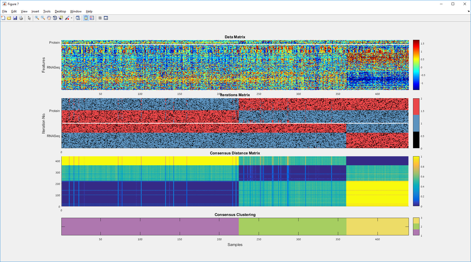Click the dock figure arrow at menu bar right

click(468, 11)
